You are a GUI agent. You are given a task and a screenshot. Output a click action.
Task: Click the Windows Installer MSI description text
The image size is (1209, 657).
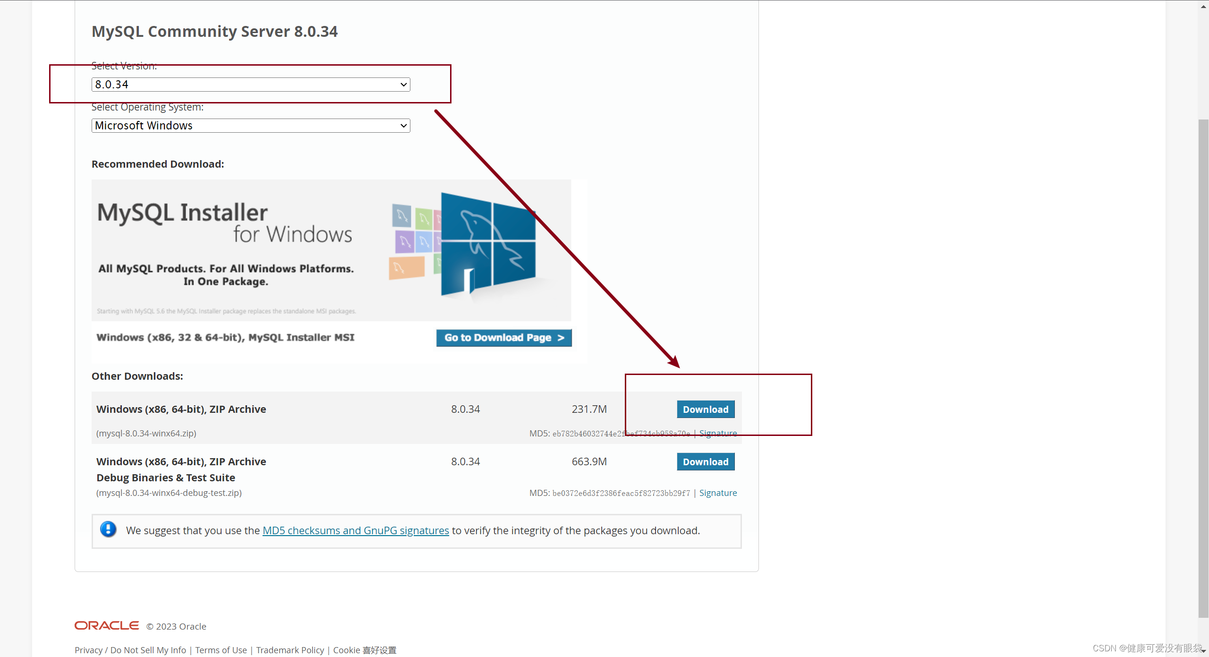pyautogui.click(x=225, y=338)
